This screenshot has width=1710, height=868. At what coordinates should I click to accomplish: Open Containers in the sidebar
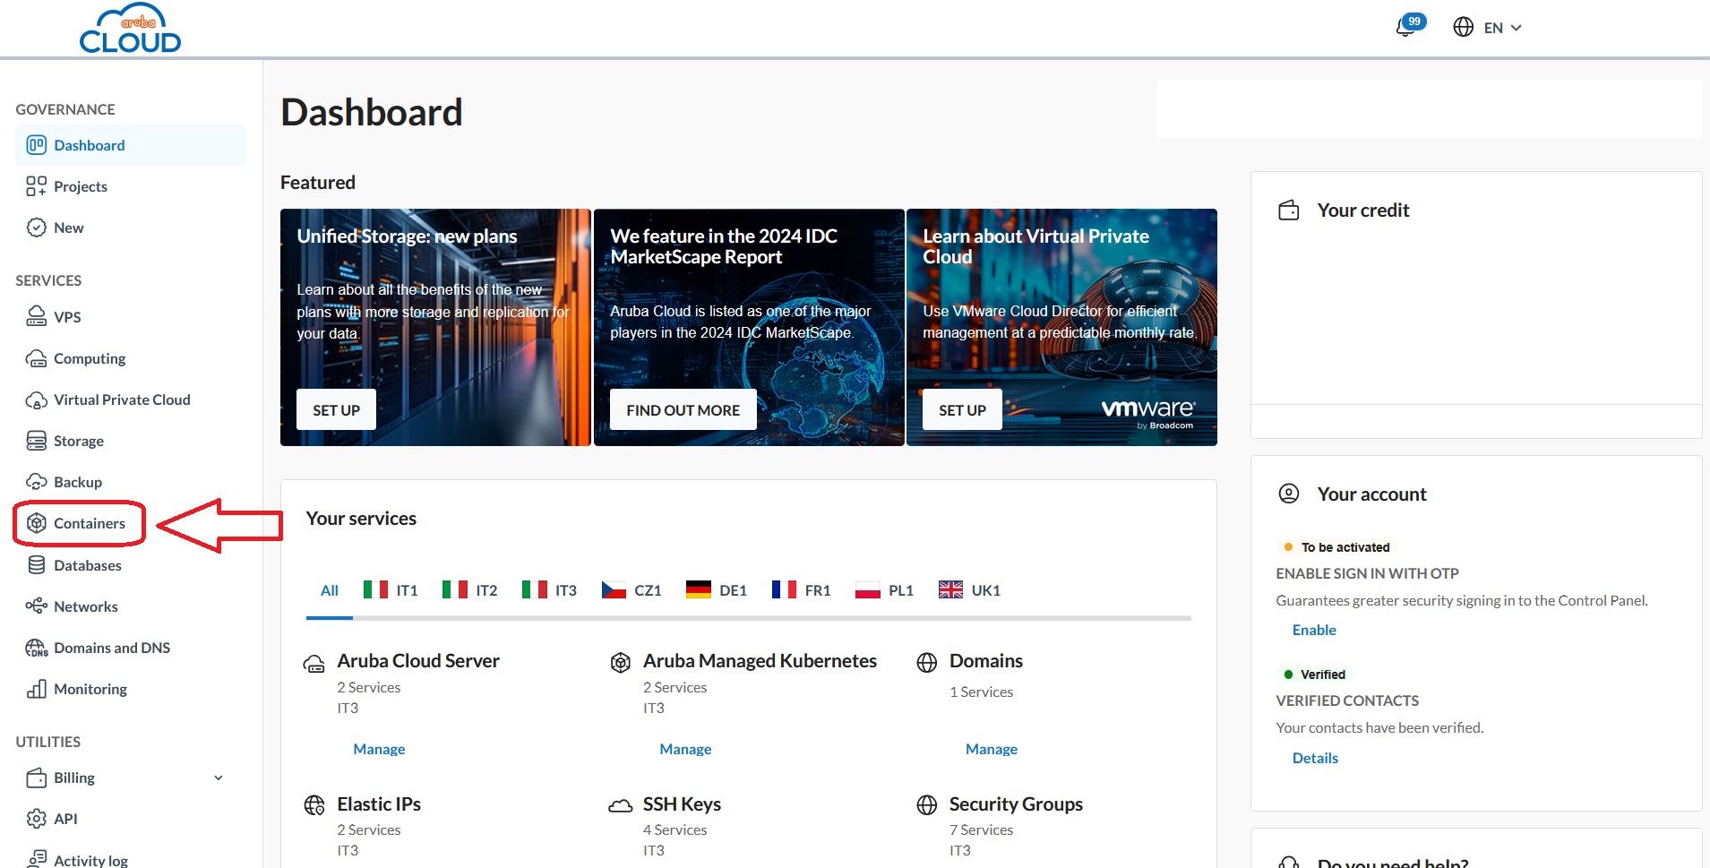tap(89, 523)
